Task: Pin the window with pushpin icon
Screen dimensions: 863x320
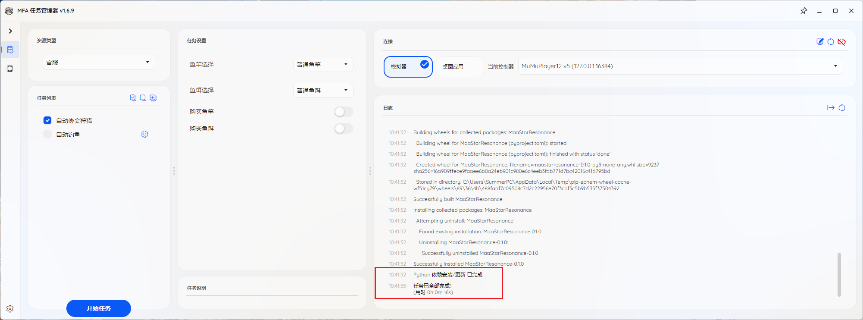Action: (x=804, y=11)
